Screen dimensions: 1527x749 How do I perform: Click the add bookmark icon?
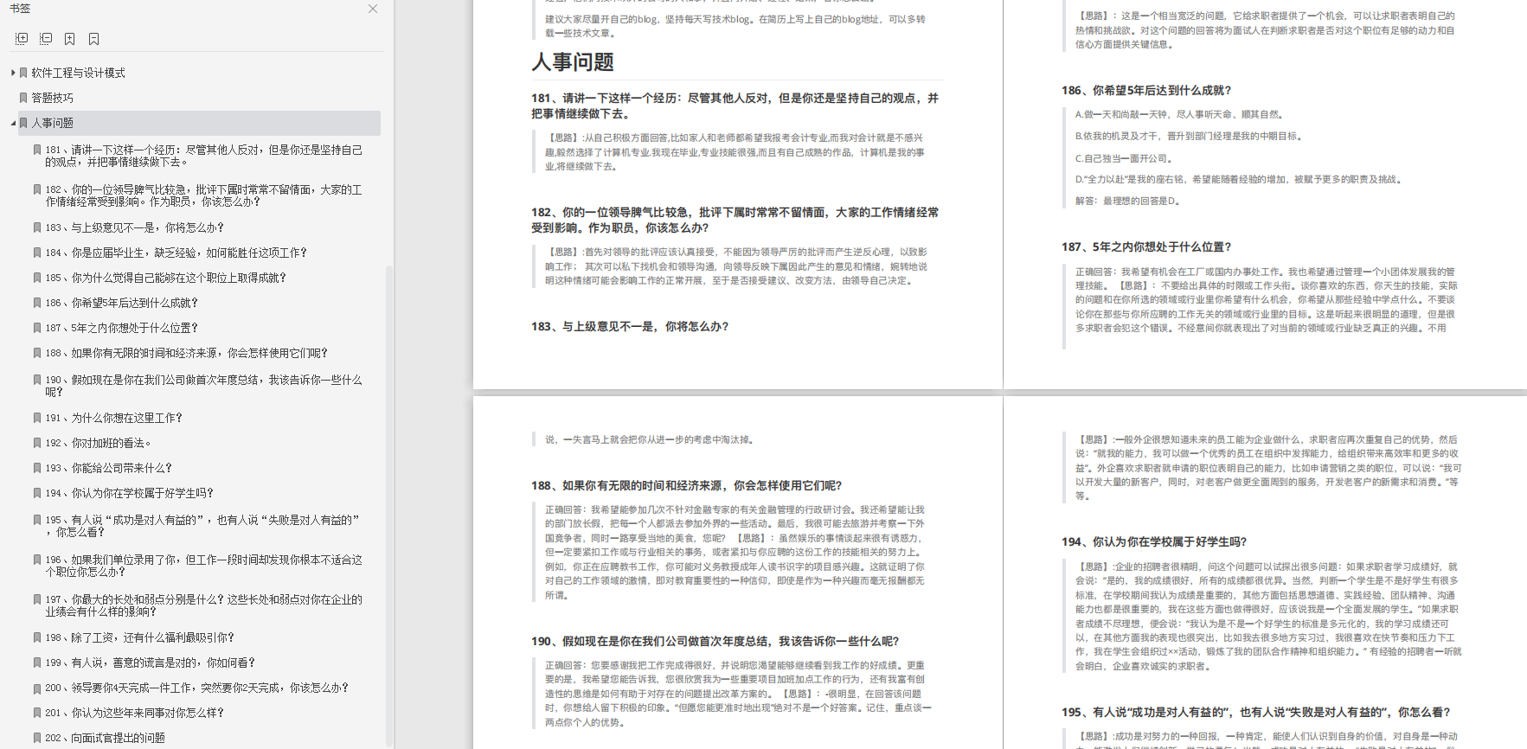pyautogui.click(x=70, y=39)
